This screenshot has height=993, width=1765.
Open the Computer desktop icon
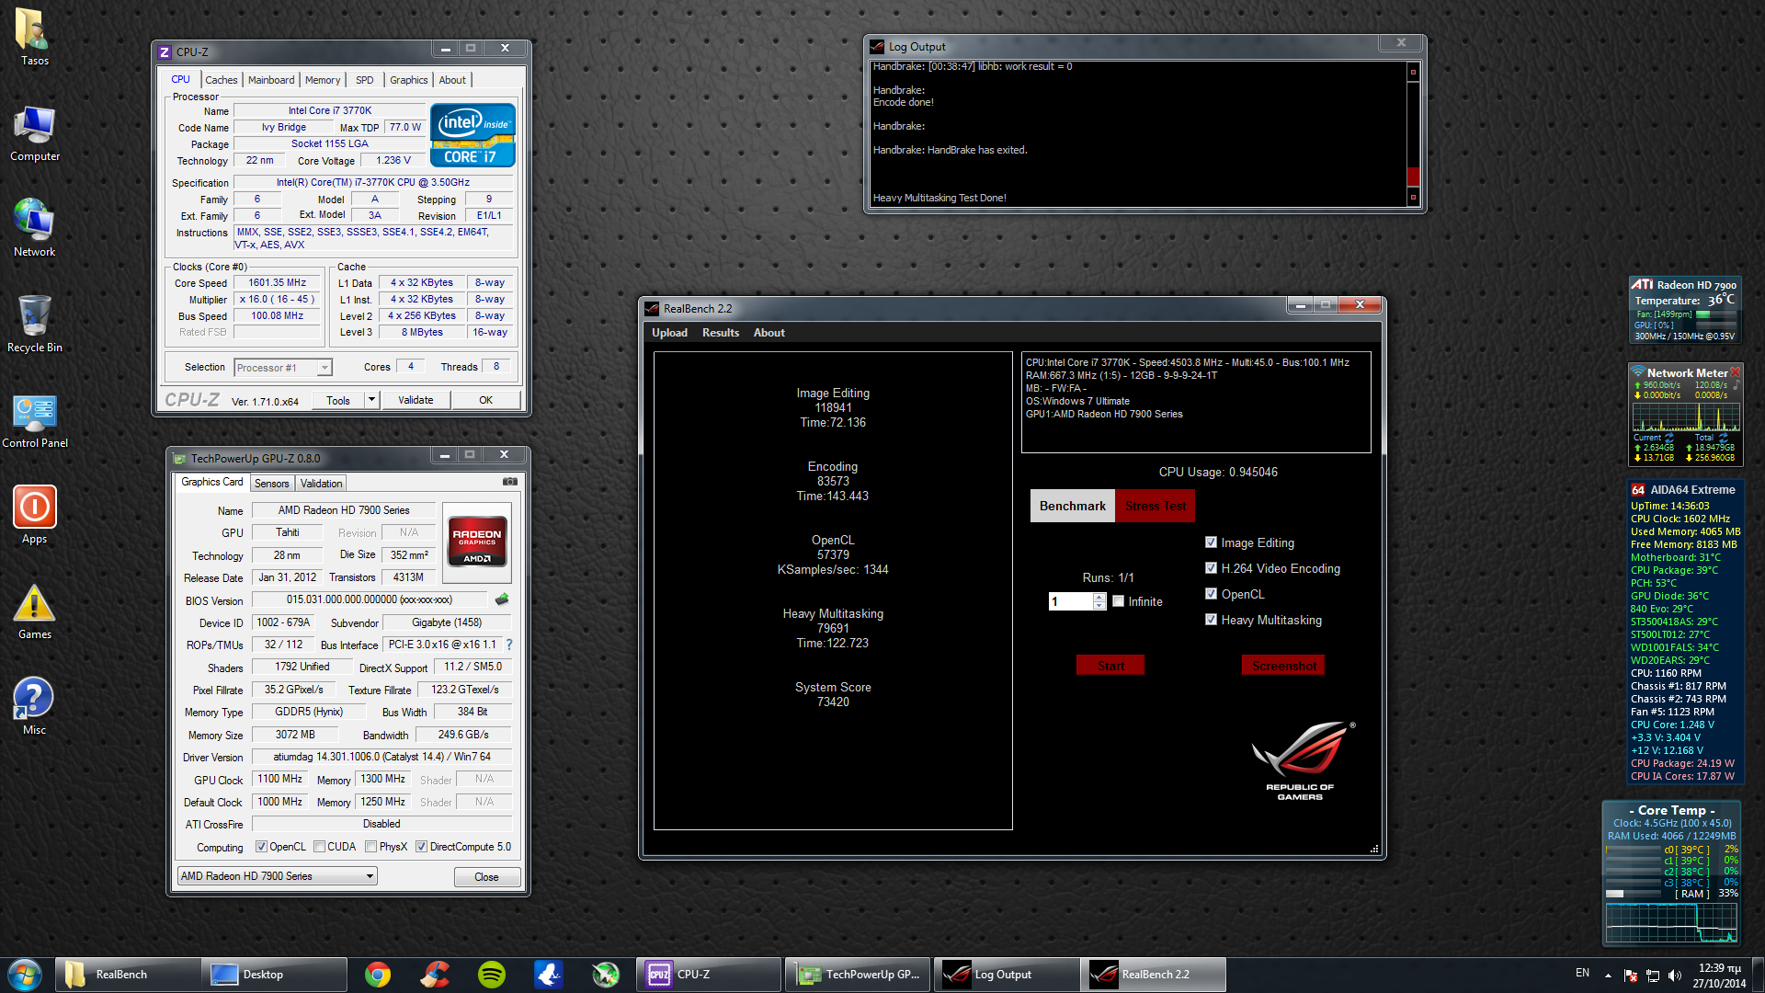[x=34, y=133]
